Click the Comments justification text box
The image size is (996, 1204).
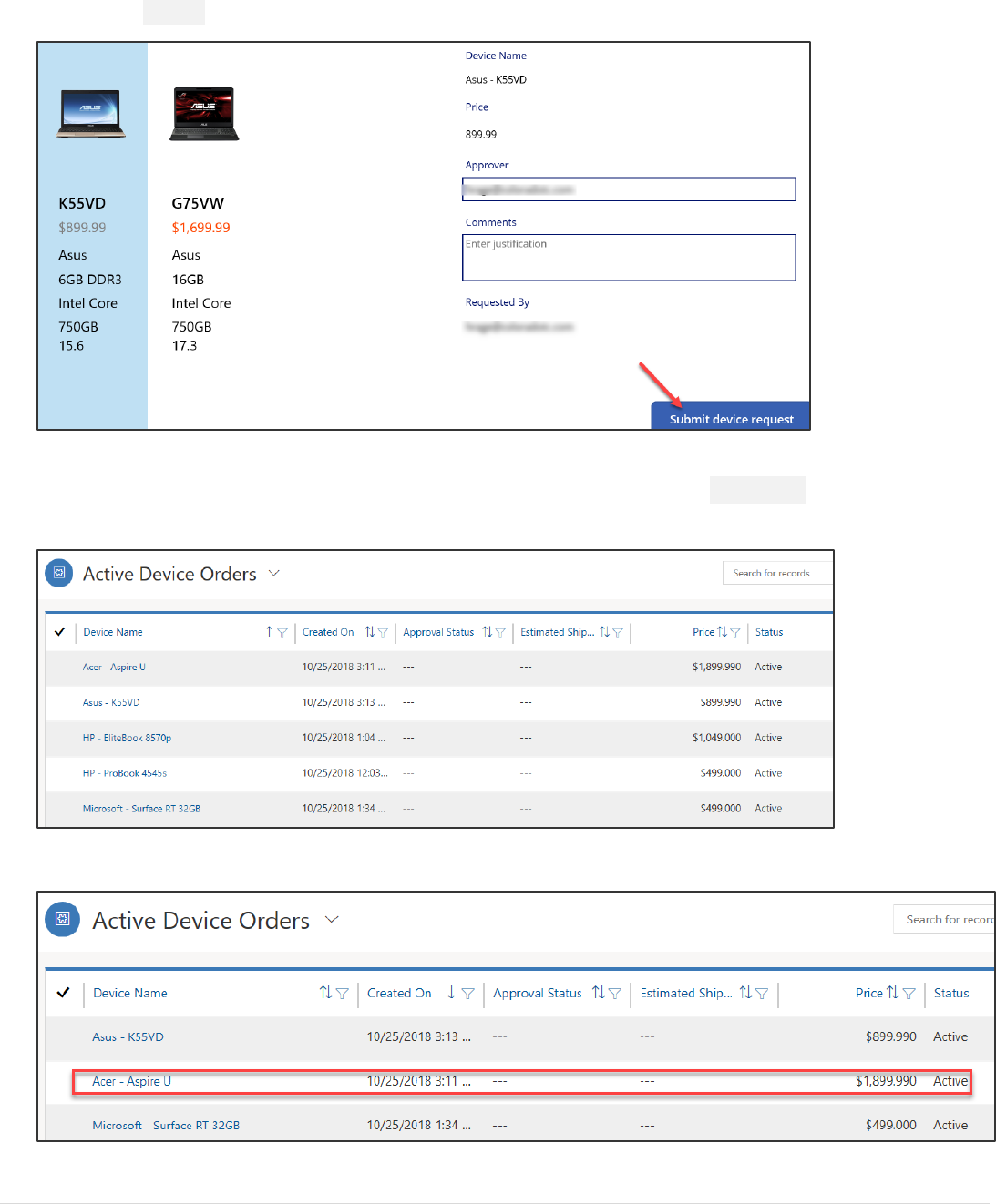point(629,258)
